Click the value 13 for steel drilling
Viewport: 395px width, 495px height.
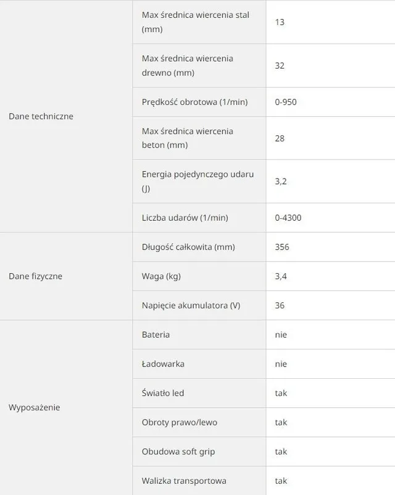click(x=280, y=22)
